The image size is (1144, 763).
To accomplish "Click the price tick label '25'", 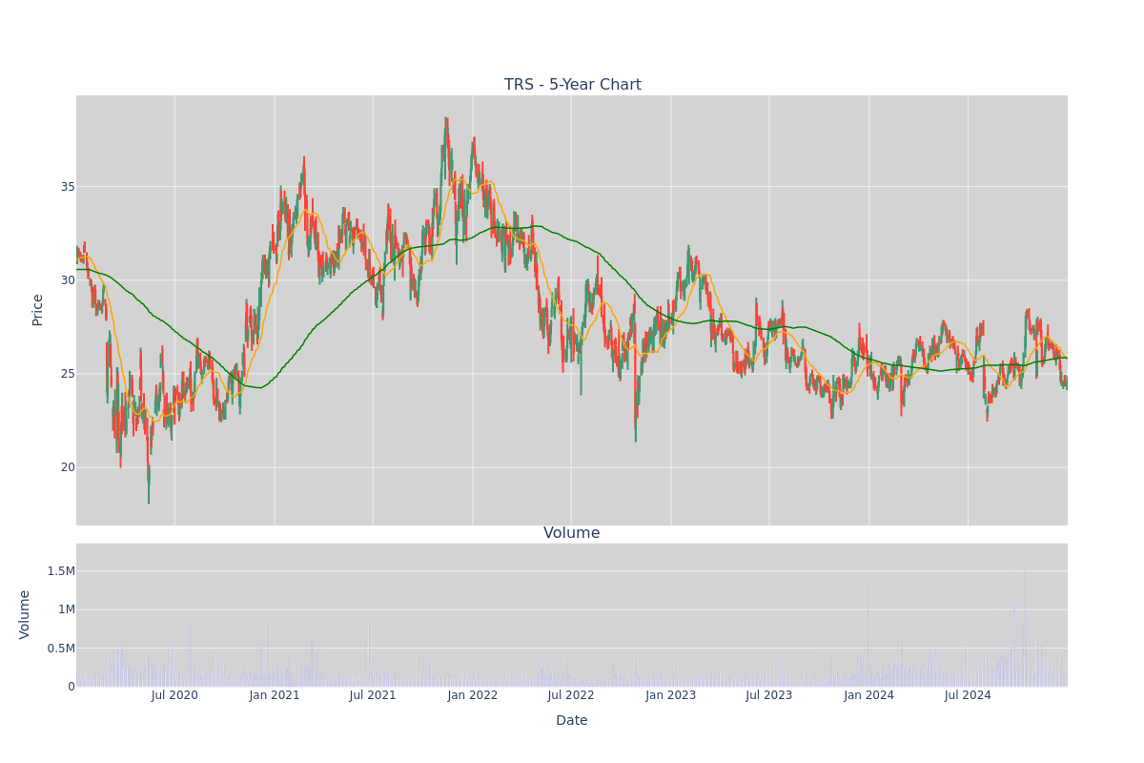I will (x=68, y=373).
